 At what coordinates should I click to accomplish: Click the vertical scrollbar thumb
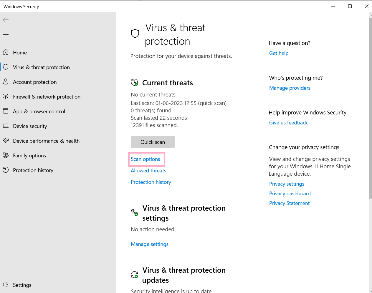coord(371,106)
